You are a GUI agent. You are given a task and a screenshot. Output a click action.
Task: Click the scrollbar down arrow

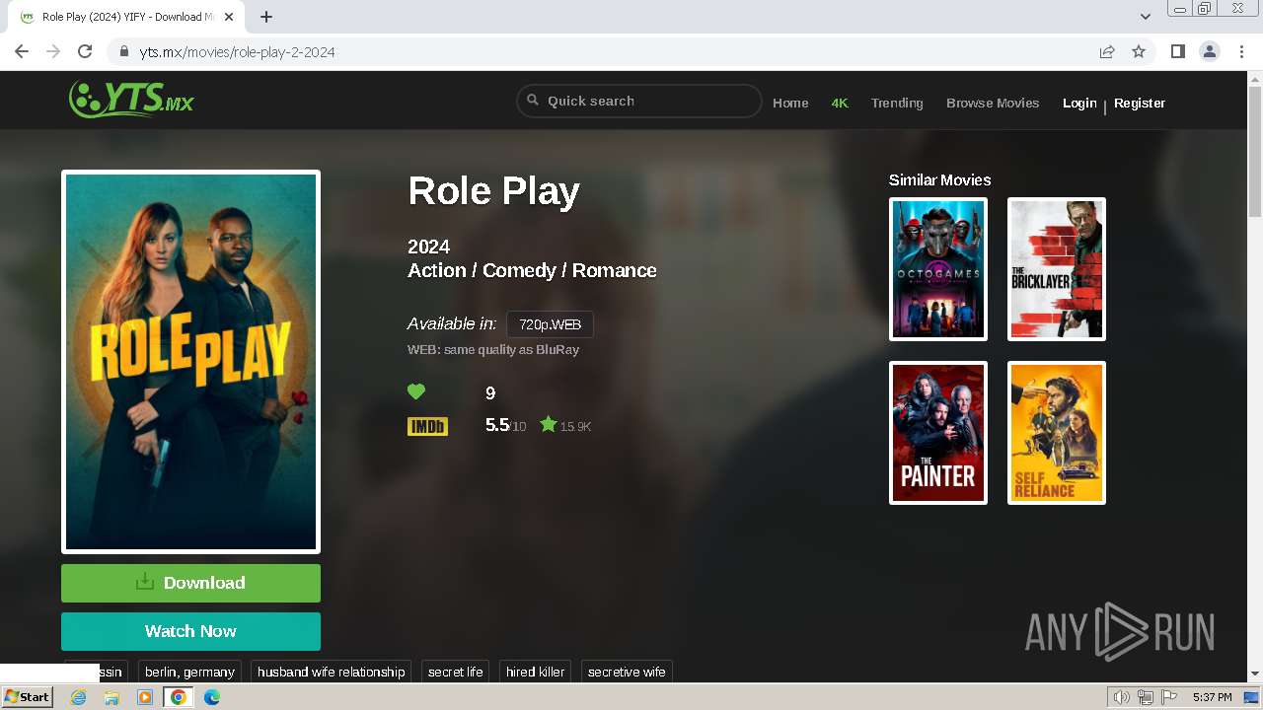[x=1255, y=674]
